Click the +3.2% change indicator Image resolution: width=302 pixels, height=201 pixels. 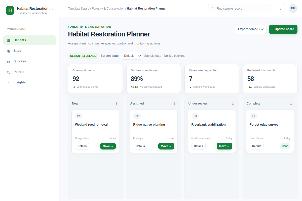pos(134,87)
